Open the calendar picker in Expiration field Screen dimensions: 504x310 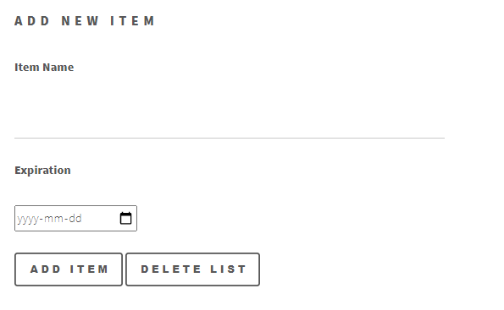[125, 218]
